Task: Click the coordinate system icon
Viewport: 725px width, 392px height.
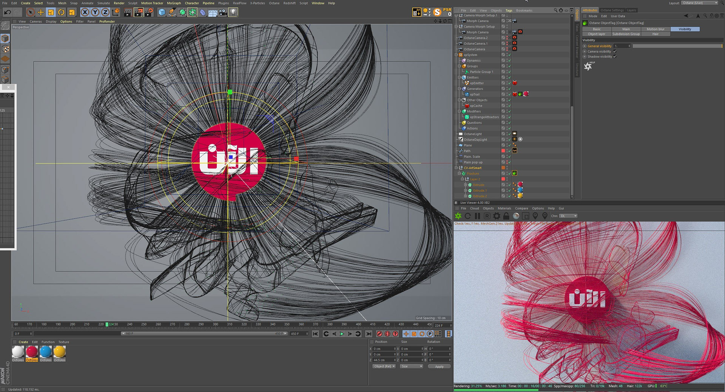Action: pos(116,12)
